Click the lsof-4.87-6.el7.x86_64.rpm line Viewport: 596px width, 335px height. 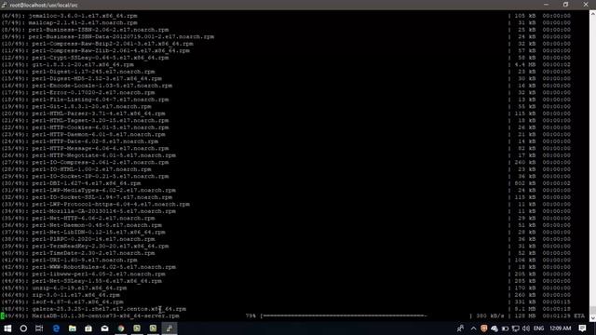tap(62, 301)
